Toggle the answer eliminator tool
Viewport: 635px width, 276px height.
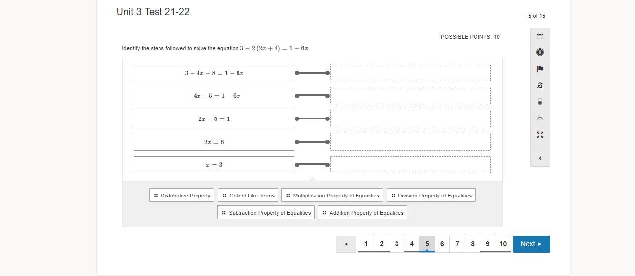click(x=540, y=85)
